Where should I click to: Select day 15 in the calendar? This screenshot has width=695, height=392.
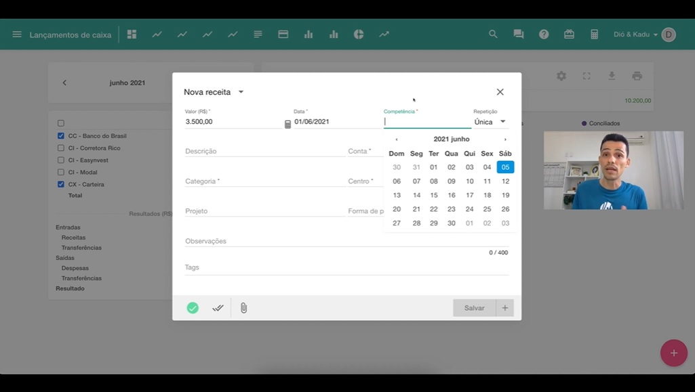(434, 195)
